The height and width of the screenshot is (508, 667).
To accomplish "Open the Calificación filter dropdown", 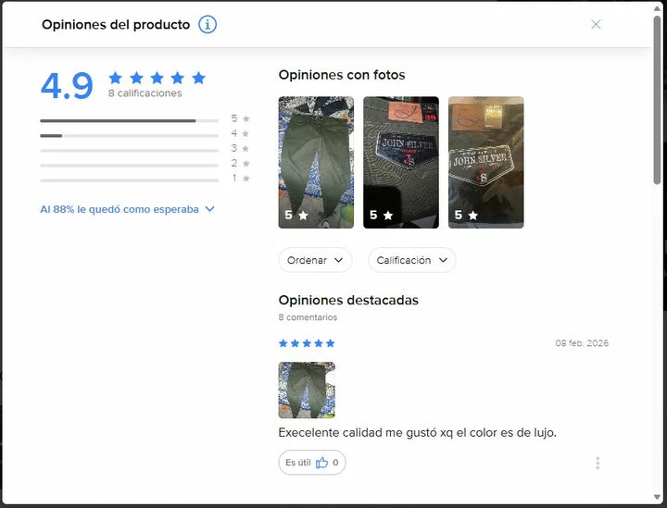I will click(411, 260).
